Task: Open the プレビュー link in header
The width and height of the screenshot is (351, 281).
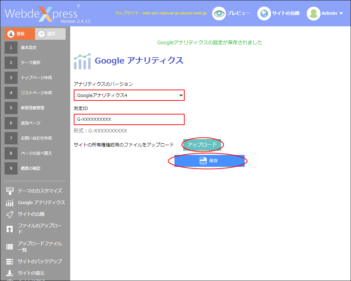Action: pos(238,13)
